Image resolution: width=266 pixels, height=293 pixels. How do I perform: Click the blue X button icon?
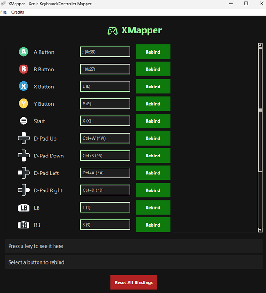(23, 87)
